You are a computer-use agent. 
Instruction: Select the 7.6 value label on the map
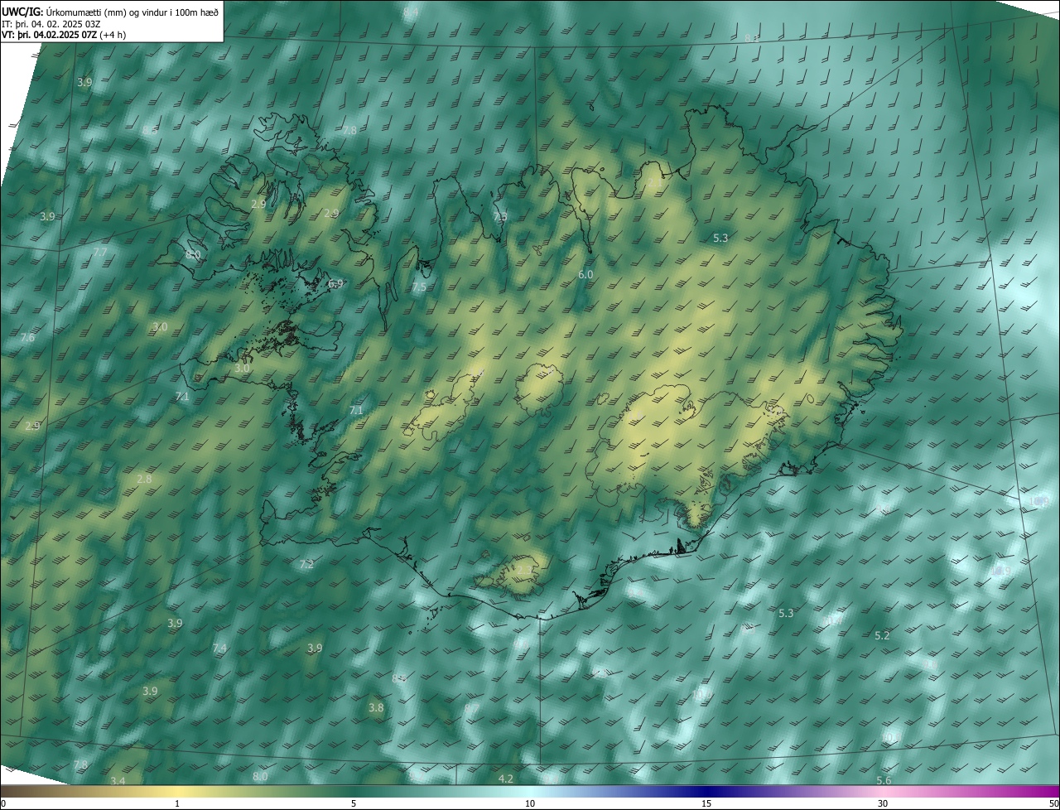click(27, 338)
